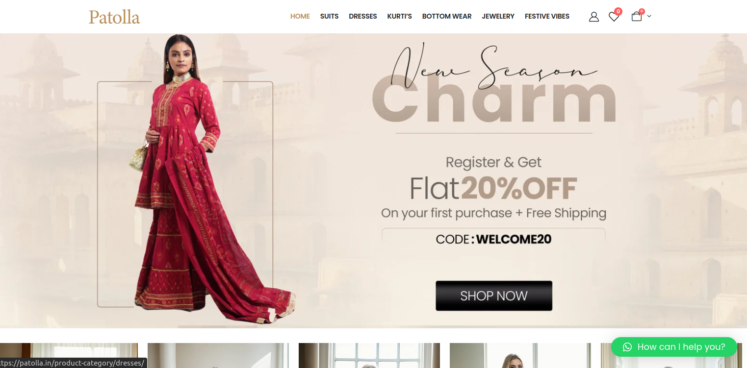
Task: Open the FESTIVE VIBES menu
Action: [x=547, y=17]
